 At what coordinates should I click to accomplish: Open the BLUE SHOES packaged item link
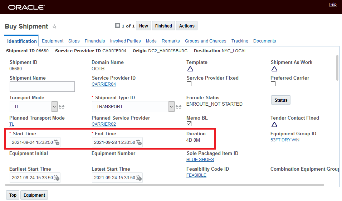(x=200, y=160)
